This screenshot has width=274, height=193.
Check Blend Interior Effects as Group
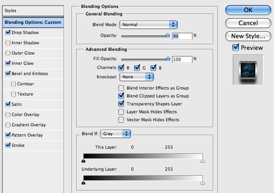[x=121, y=88]
